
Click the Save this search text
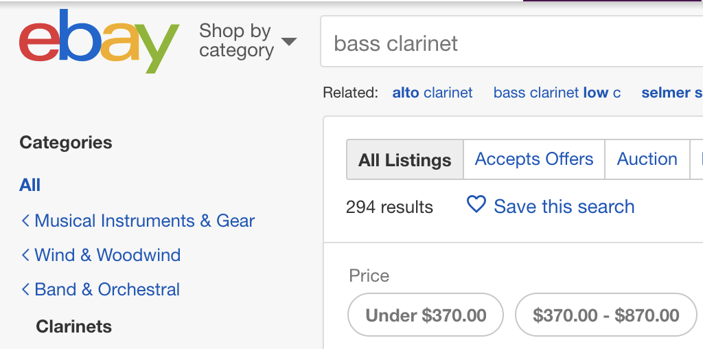tap(564, 207)
